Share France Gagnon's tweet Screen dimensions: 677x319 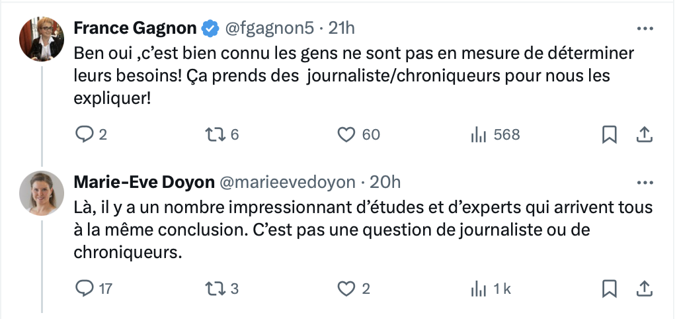[x=644, y=135]
